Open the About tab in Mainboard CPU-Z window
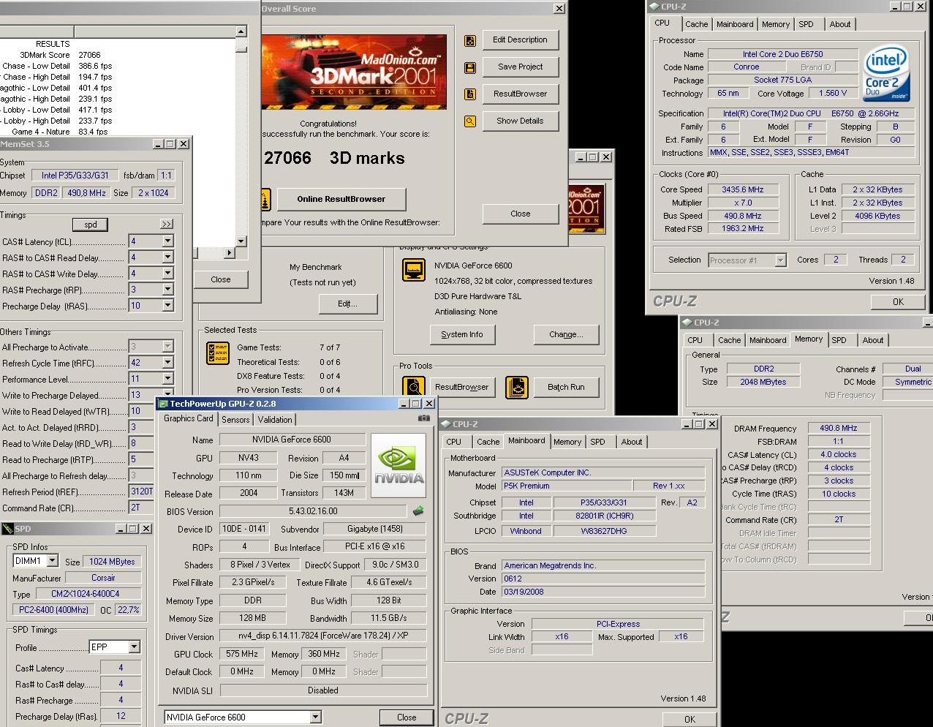Screen dimensions: 933x727 632,442
